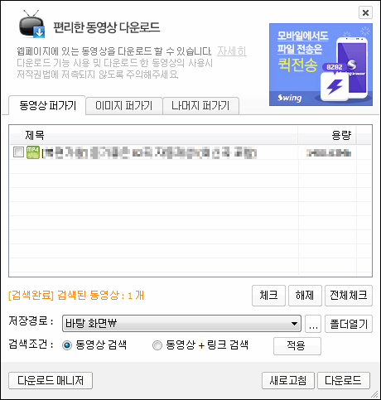
Task: Select the 동영상 퍼가기 tab
Action: tap(47, 105)
